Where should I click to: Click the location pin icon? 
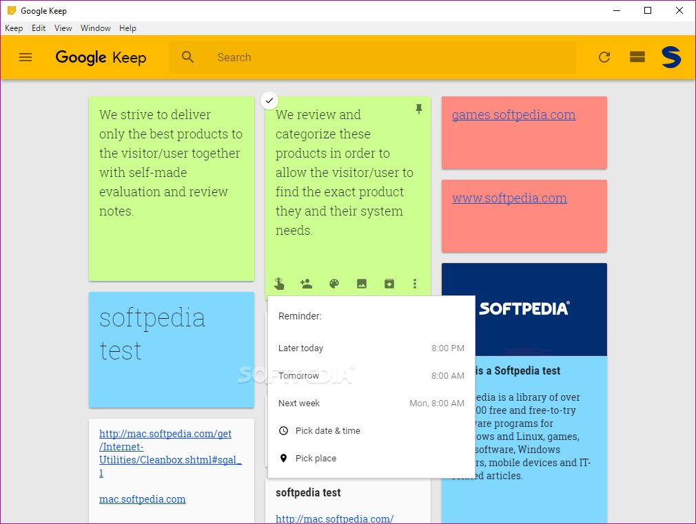(284, 459)
